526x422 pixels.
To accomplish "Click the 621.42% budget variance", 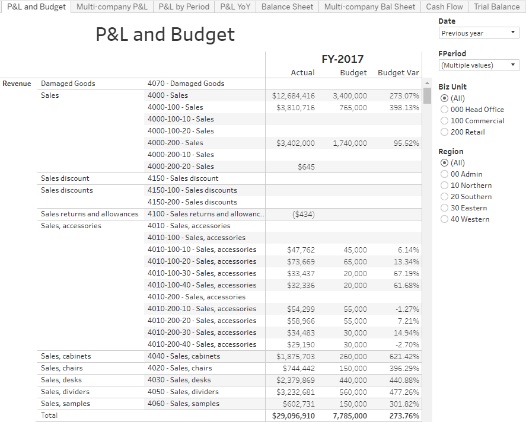I will pos(404,357).
